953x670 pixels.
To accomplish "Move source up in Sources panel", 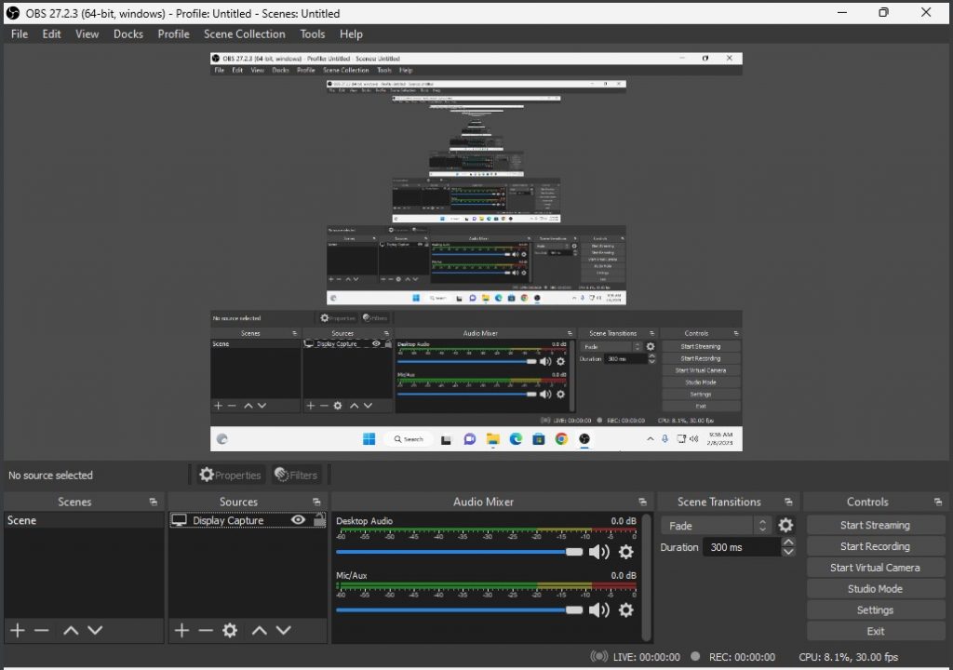I will 259,631.
